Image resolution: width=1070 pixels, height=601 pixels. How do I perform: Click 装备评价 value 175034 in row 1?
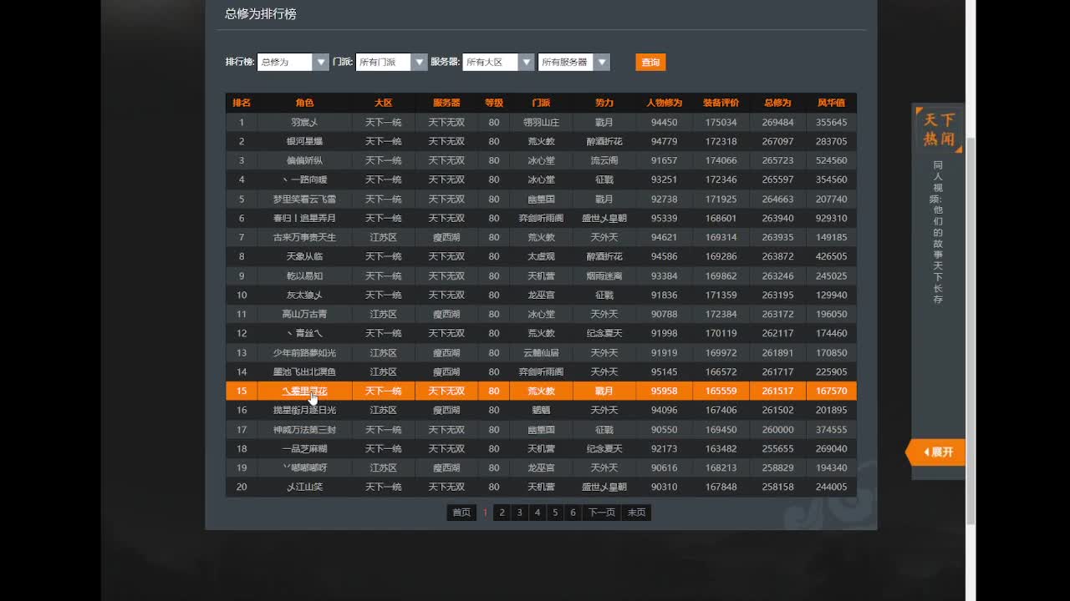(x=721, y=122)
